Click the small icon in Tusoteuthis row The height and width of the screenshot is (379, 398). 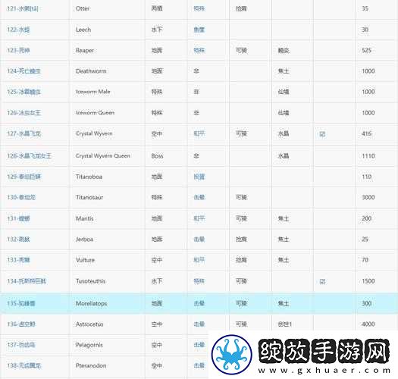[x=322, y=281]
